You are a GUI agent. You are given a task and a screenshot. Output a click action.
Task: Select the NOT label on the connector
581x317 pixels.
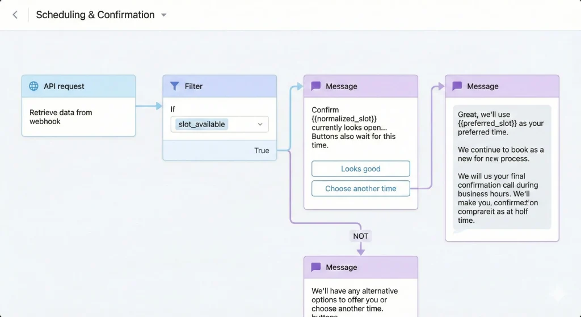[361, 236]
